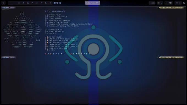This screenshot has height=105, width=187.
Task: Switch to workspace 四 in the top bar
Action: [x=23, y=3]
